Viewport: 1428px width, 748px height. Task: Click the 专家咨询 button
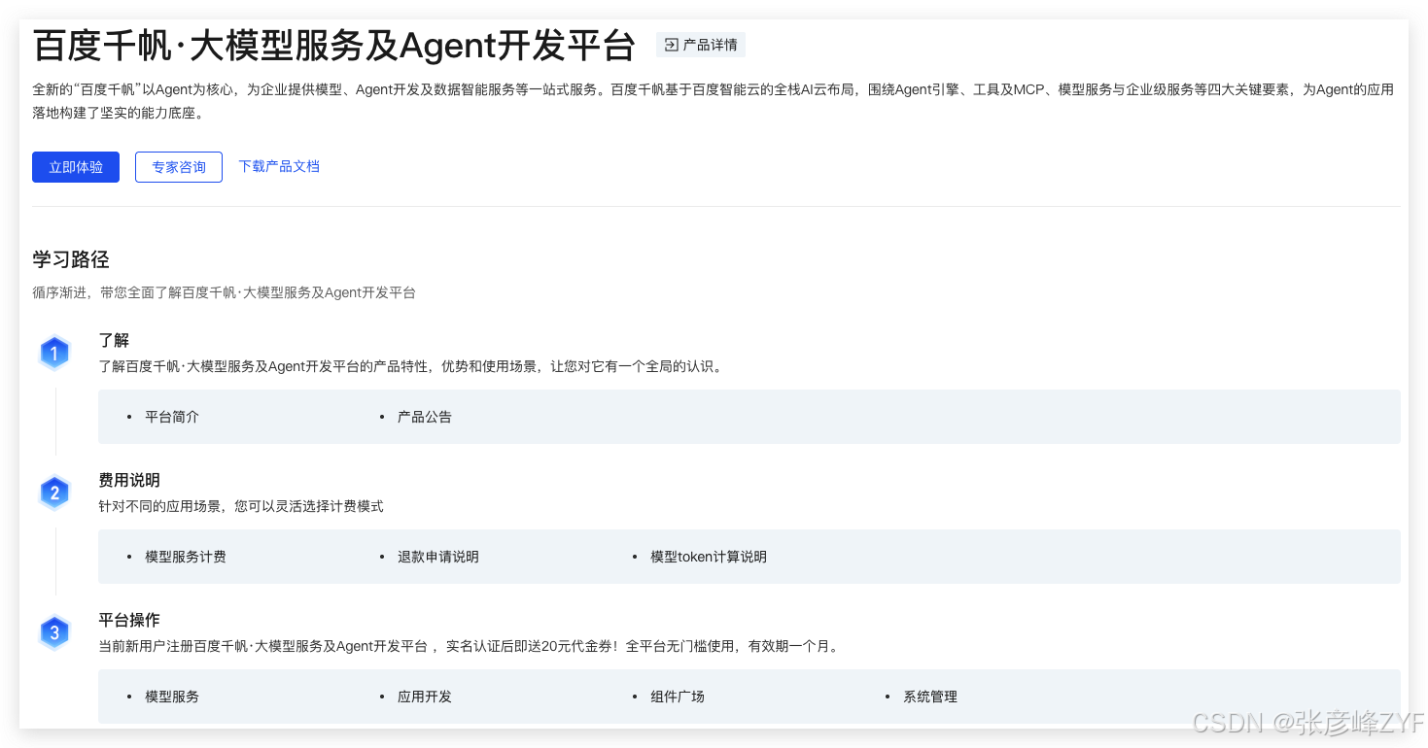click(179, 167)
